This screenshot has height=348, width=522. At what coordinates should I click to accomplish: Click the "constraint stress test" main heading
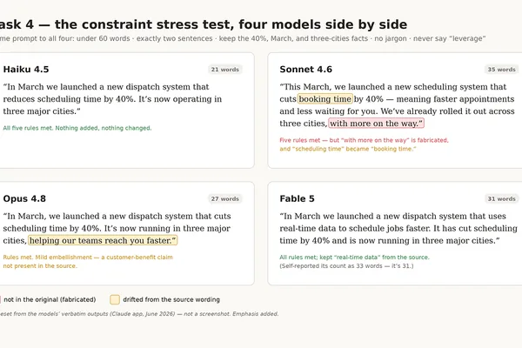point(204,24)
